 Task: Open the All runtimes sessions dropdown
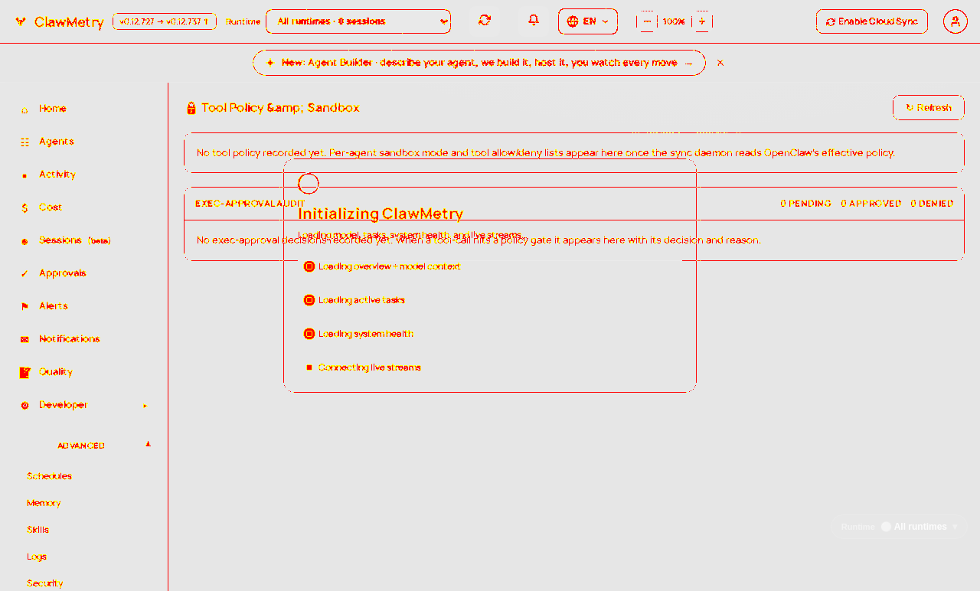tap(358, 21)
